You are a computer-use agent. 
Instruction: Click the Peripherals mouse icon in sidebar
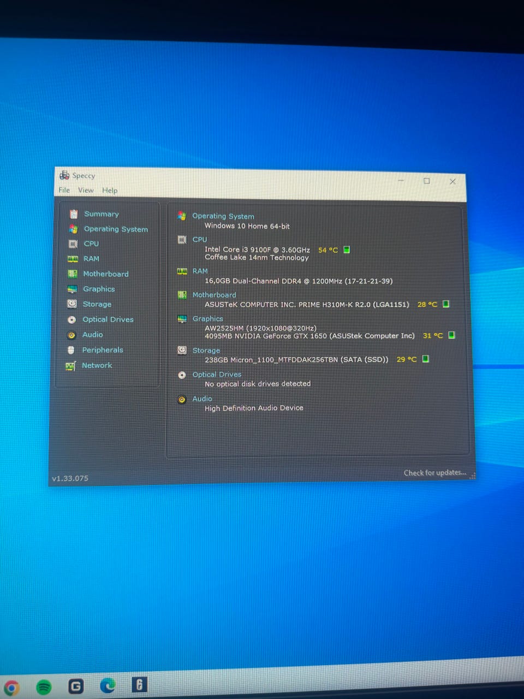pos(71,350)
